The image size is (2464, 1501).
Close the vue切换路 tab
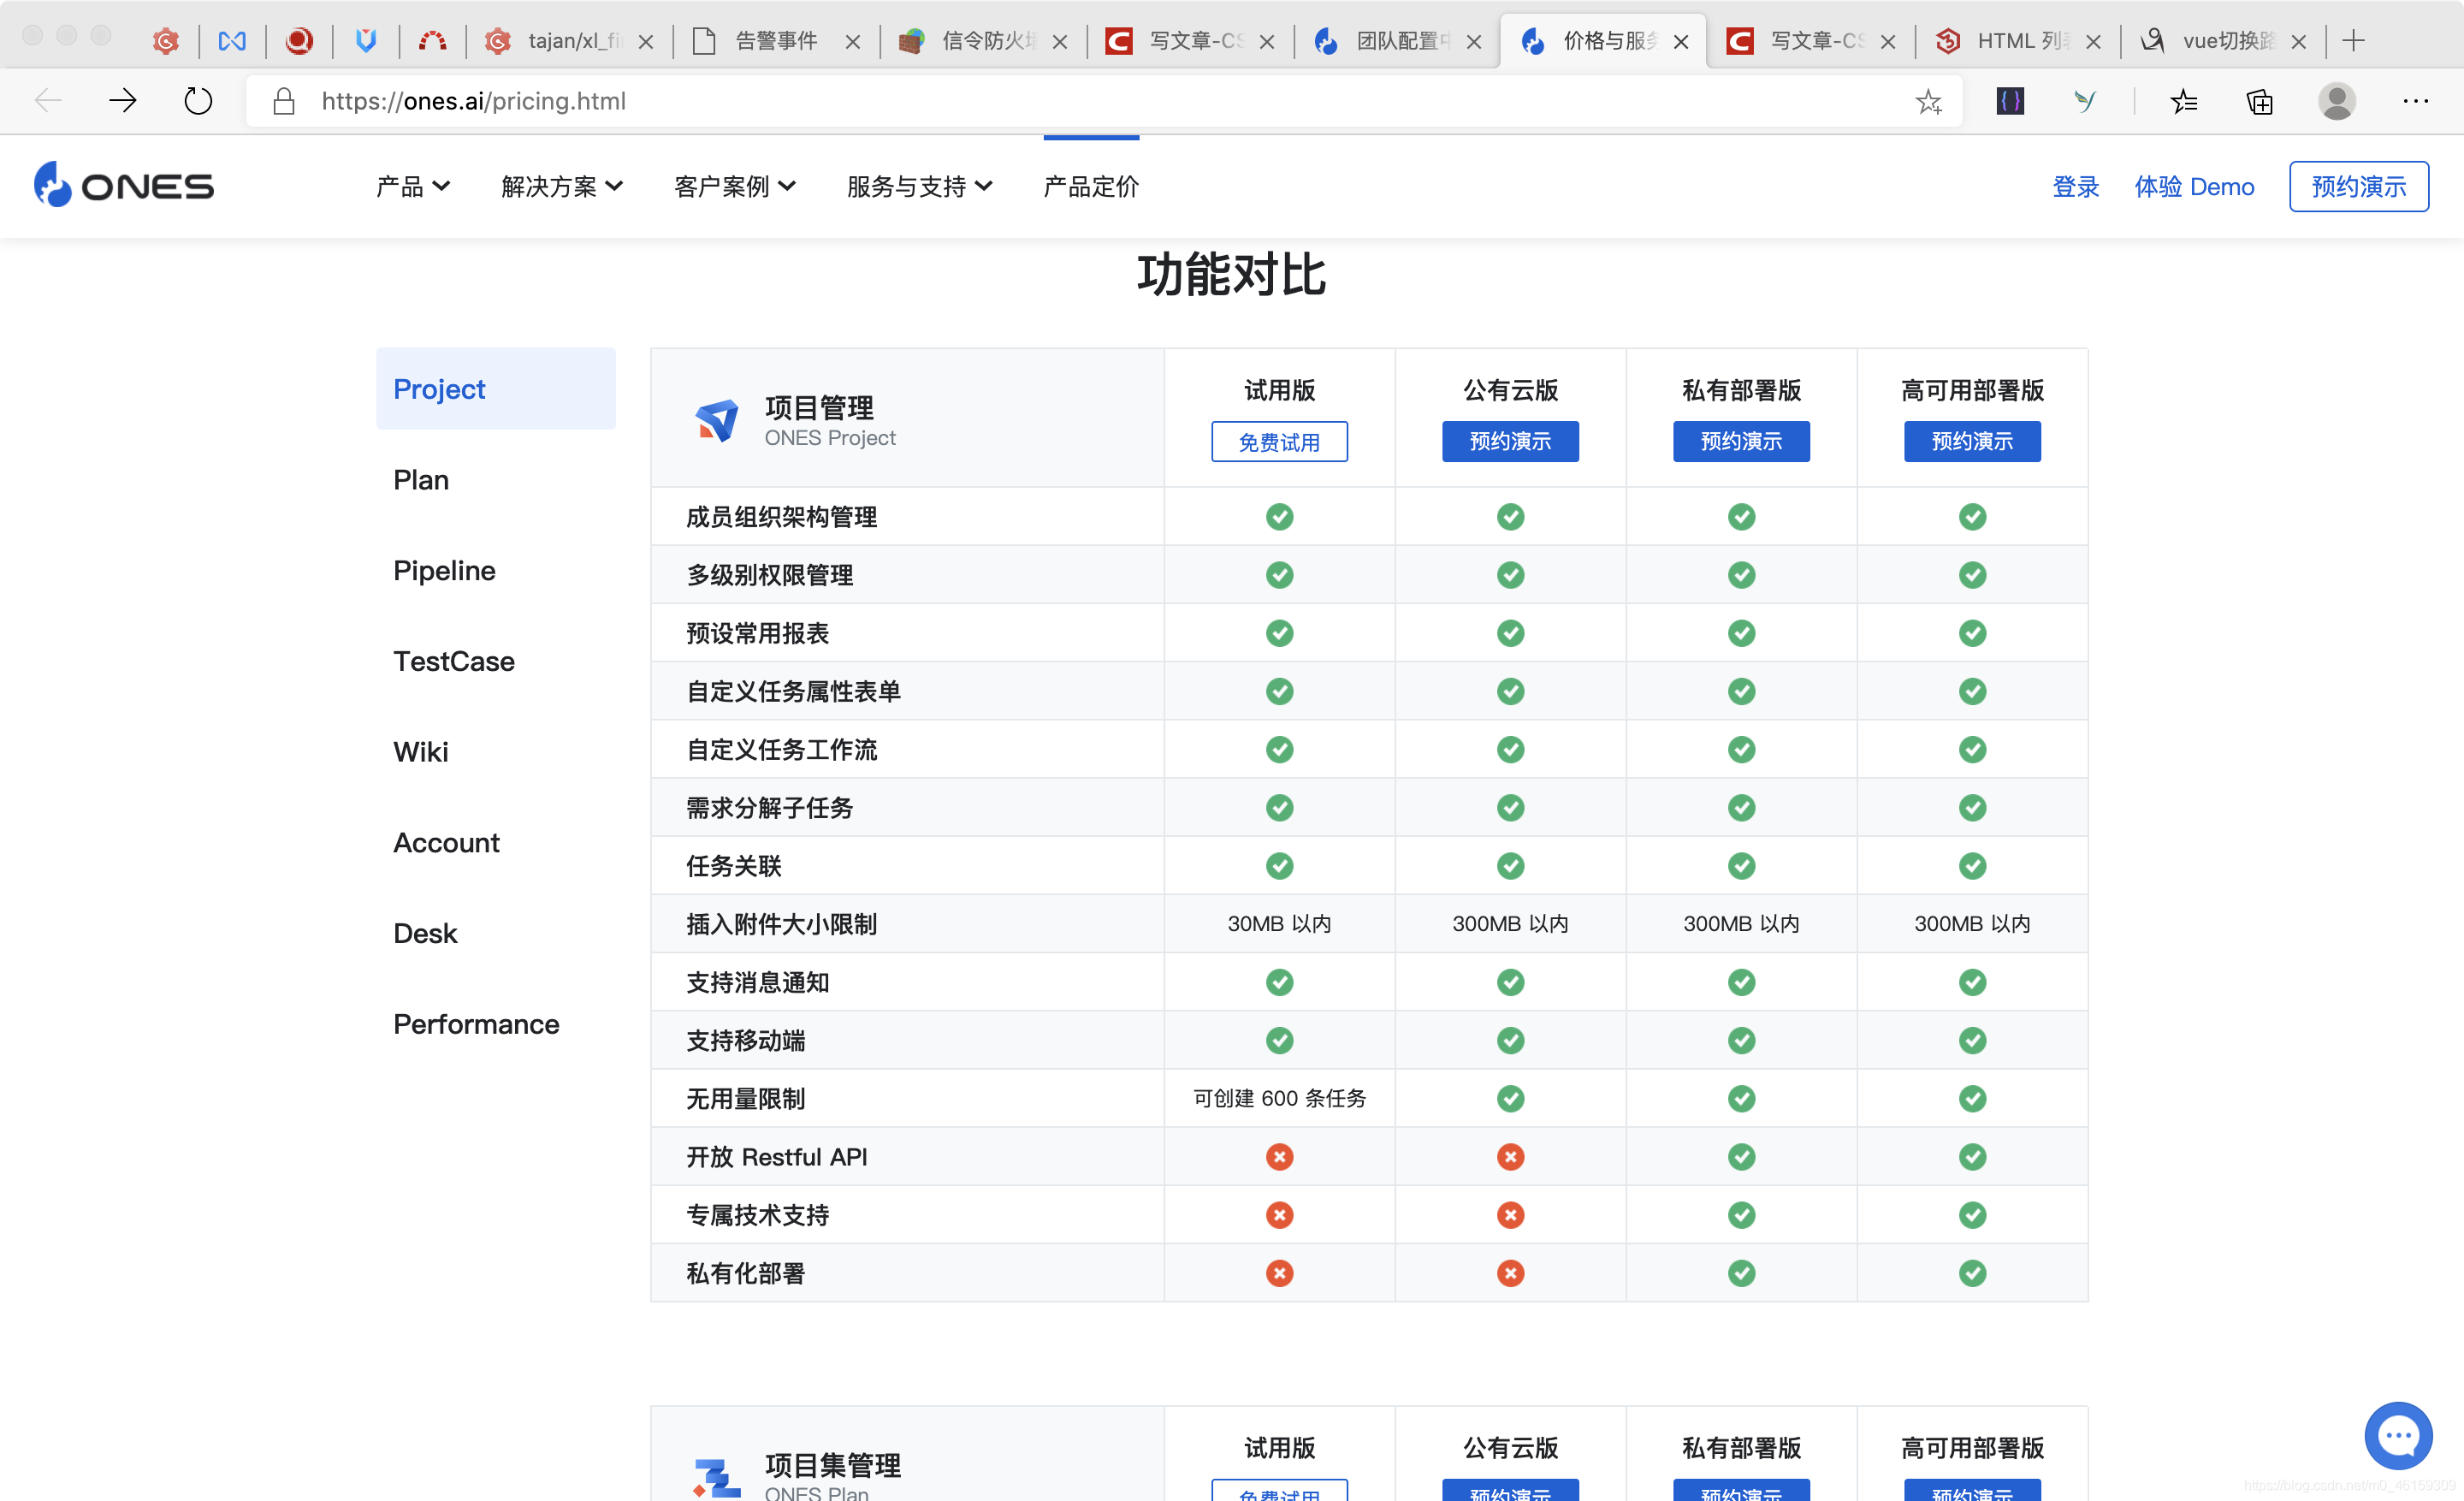pyautogui.click(x=2299, y=42)
